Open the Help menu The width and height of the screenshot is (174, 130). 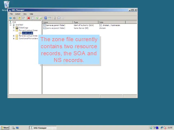click(31, 14)
